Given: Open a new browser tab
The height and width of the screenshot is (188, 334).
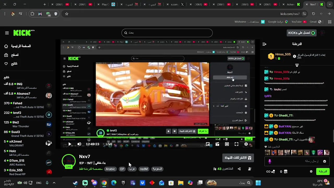Looking at the screenshot, I should 45,4.
